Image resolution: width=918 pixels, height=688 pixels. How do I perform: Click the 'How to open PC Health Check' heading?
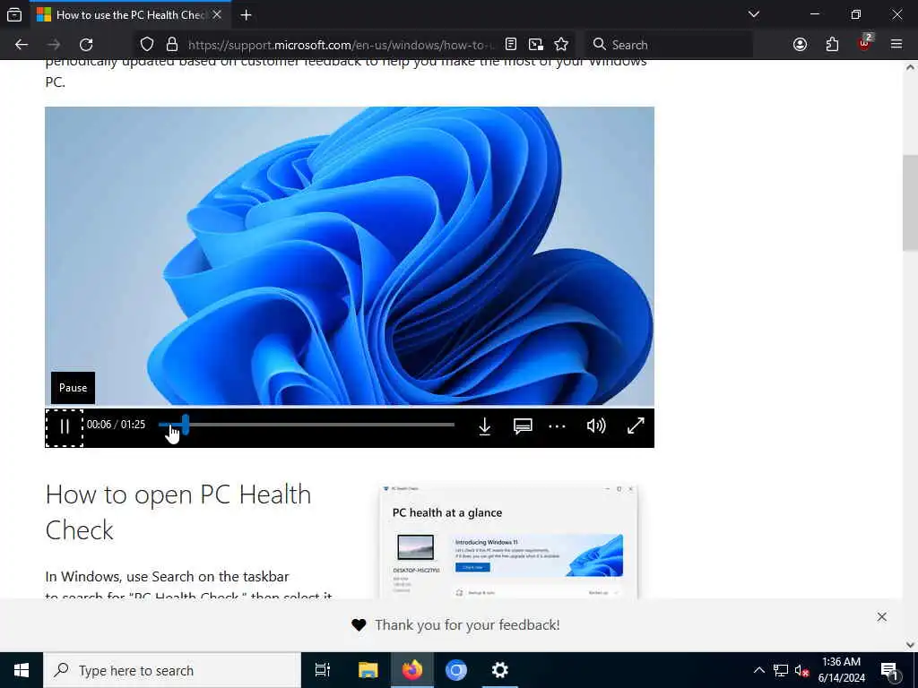tap(178, 512)
